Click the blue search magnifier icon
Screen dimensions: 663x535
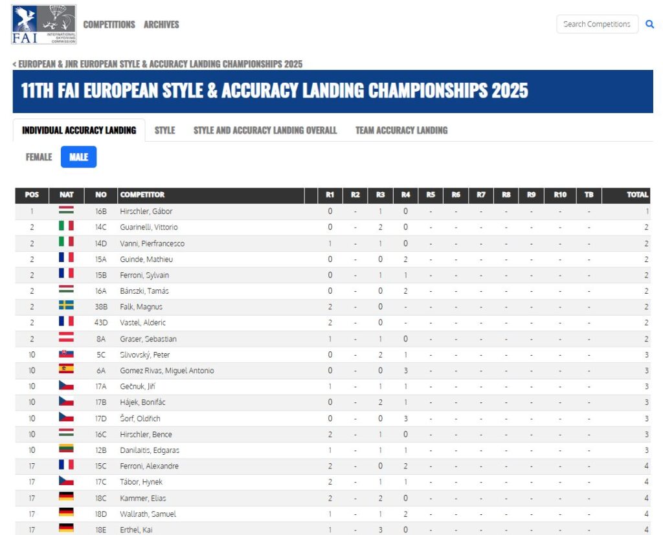(x=649, y=25)
